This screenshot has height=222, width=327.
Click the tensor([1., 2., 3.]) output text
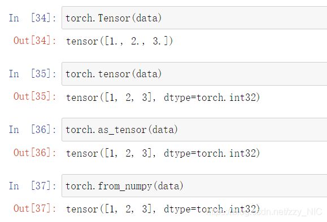click(119, 41)
